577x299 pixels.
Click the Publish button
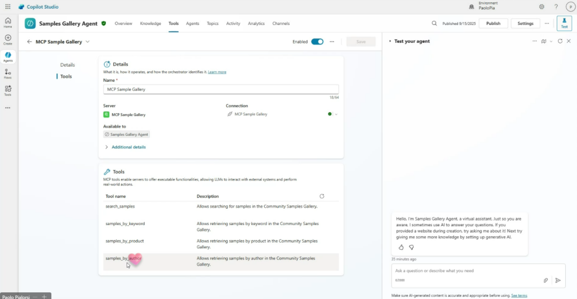pos(494,23)
